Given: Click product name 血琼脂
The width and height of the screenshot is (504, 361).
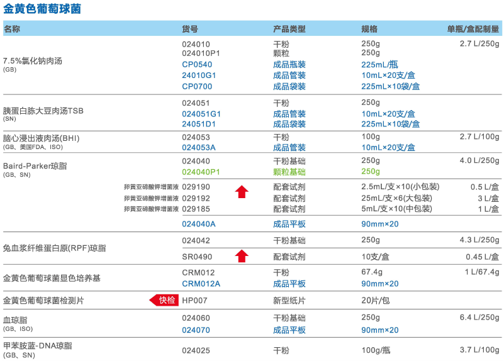Looking at the screenshot, I should click(x=15, y=320).
